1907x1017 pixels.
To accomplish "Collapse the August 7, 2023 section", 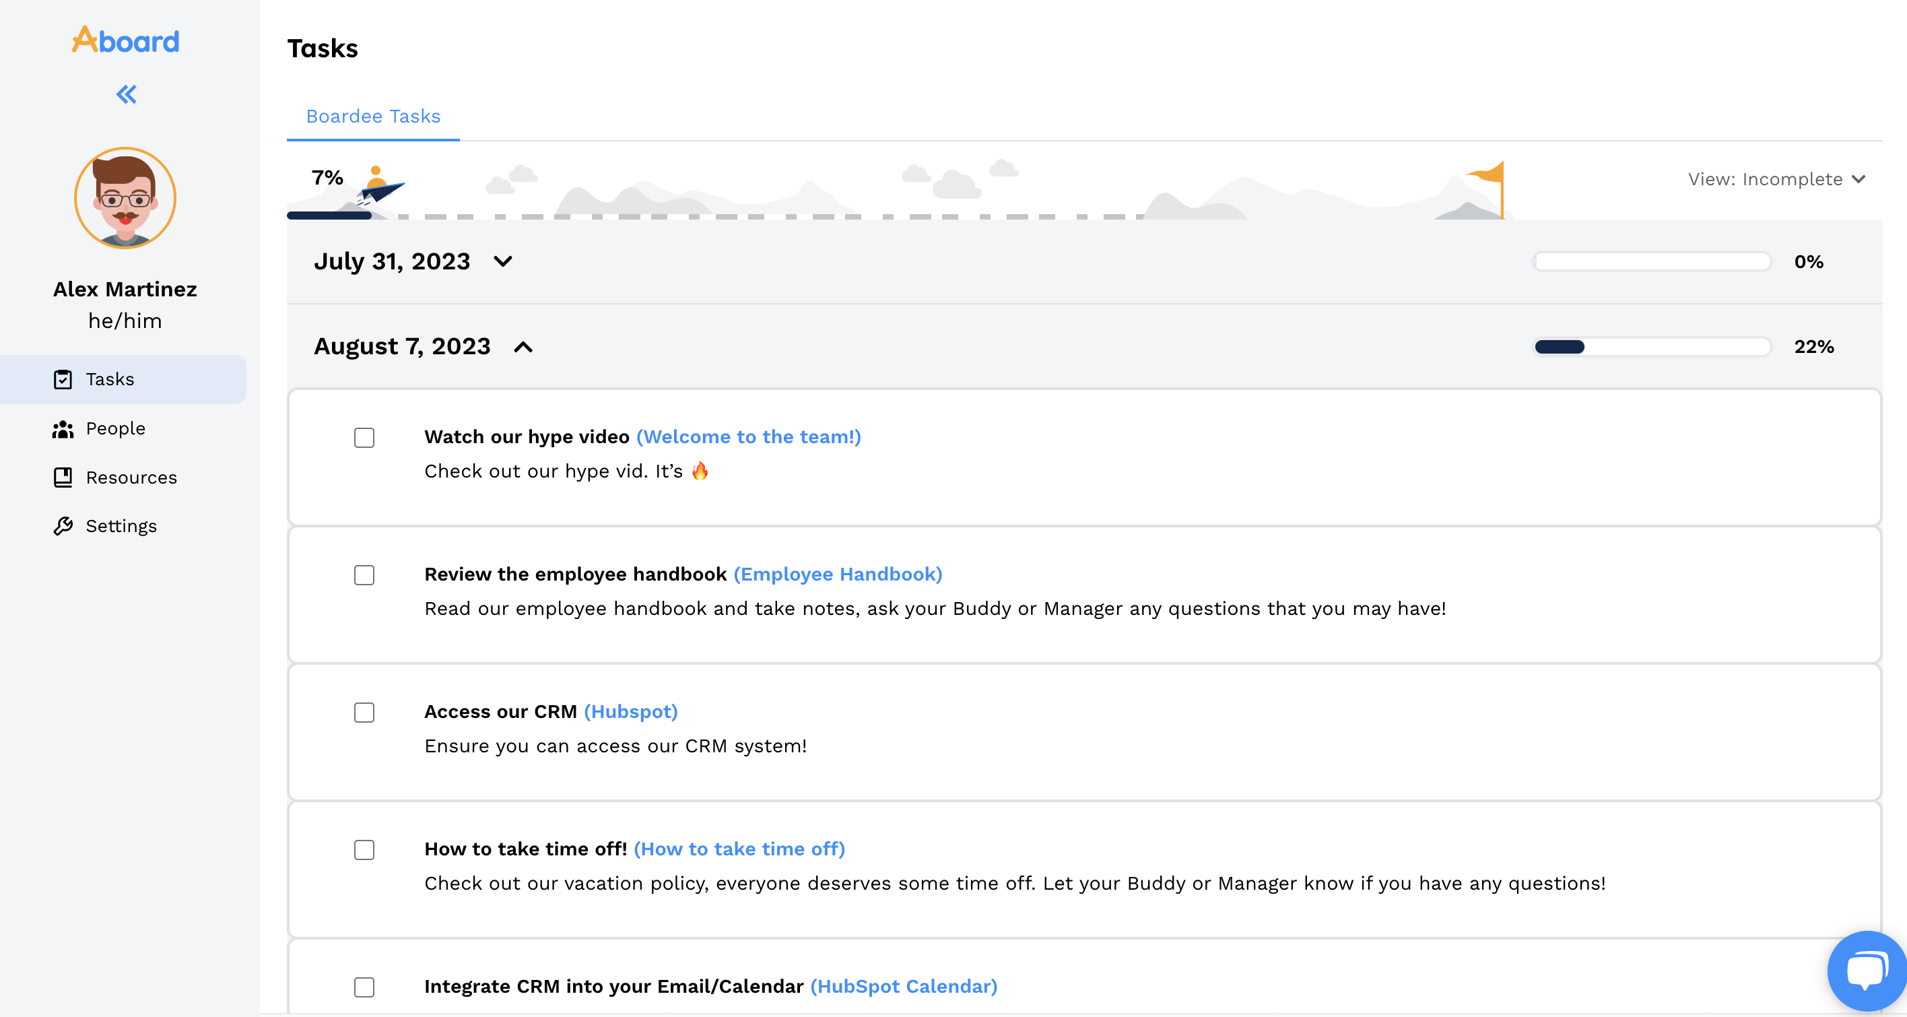I will (523, 346).
